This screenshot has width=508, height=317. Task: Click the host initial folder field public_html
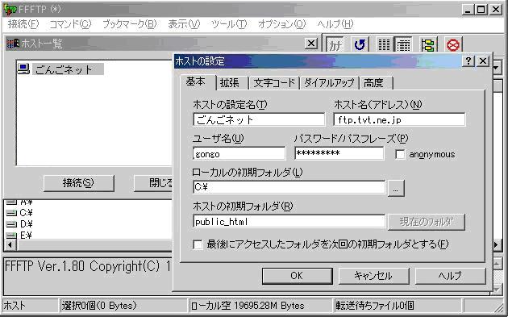point(289,222)
